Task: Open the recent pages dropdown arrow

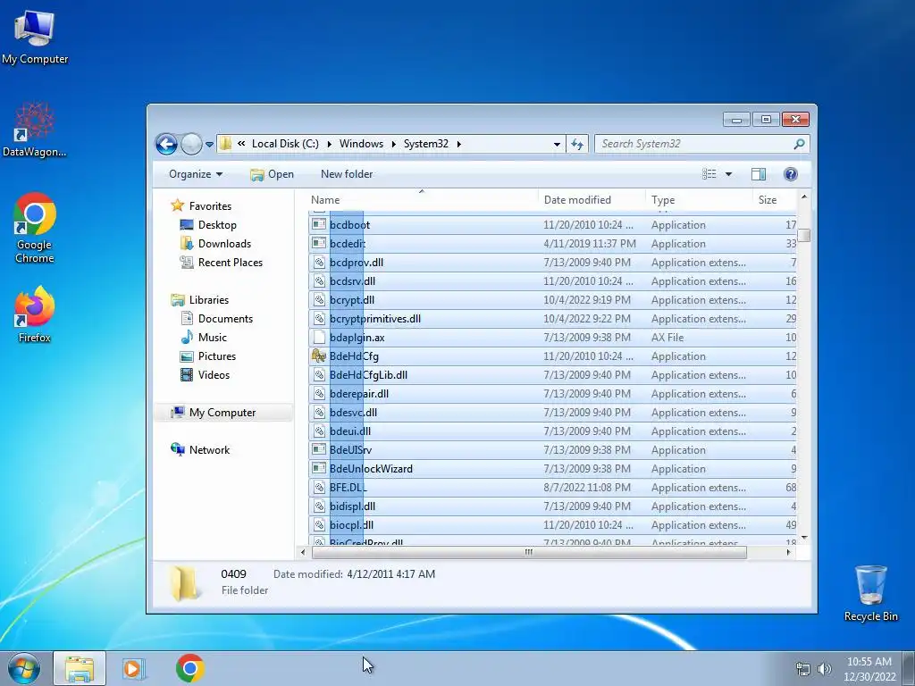Action: tap(209, 144)
